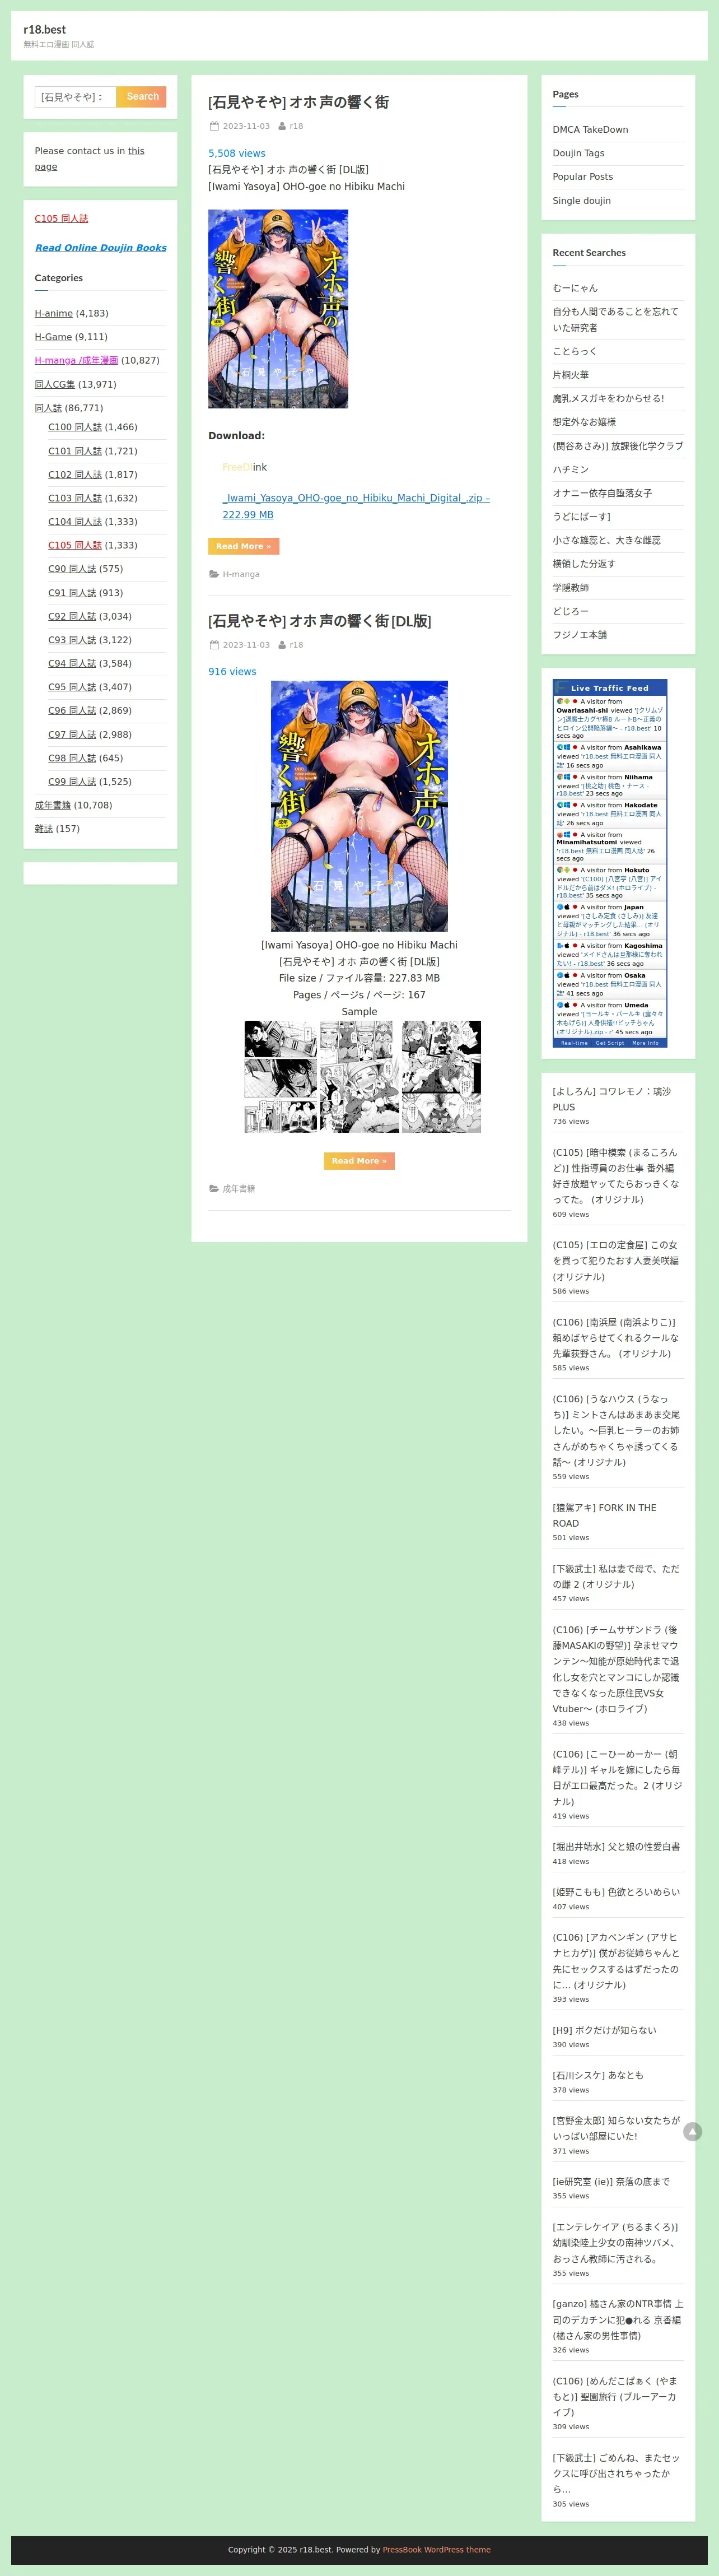Screen dimensions: 719x2576
Task: Click the second post's Read More button
Action: [359, 1161]
